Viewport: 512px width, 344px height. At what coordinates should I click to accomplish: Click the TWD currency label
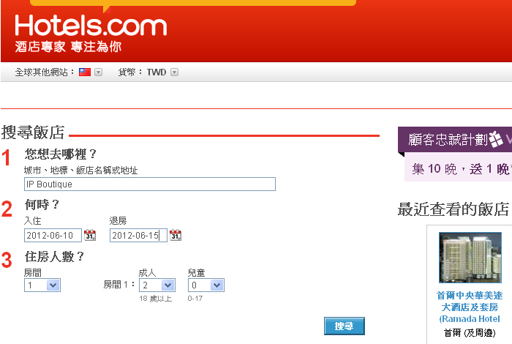point(157,72)
